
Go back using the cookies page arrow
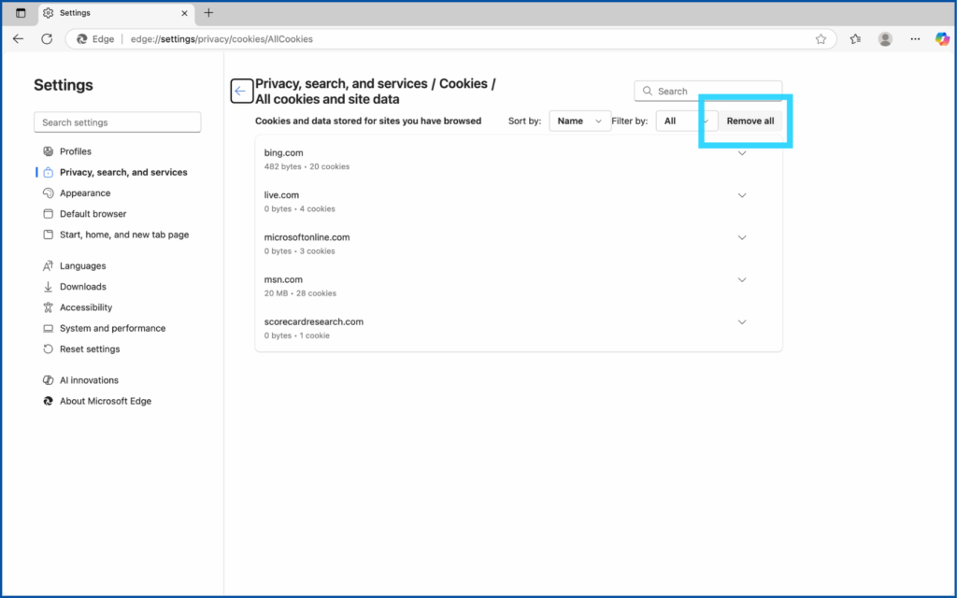(241, 91)
